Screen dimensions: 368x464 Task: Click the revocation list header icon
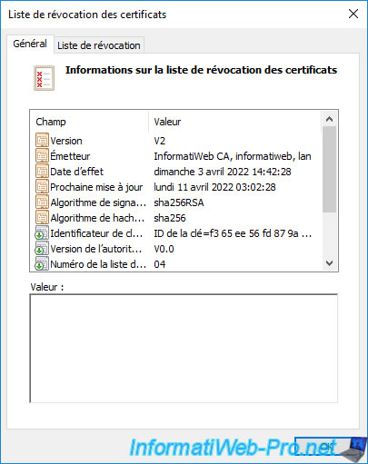(44, 78)
